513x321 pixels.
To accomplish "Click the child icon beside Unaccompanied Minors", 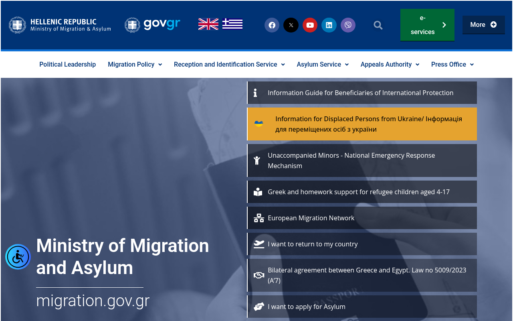I will click(x=257, y=160).
